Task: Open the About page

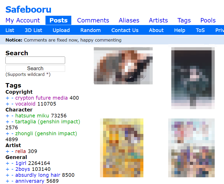Action: tap(156, 30)
